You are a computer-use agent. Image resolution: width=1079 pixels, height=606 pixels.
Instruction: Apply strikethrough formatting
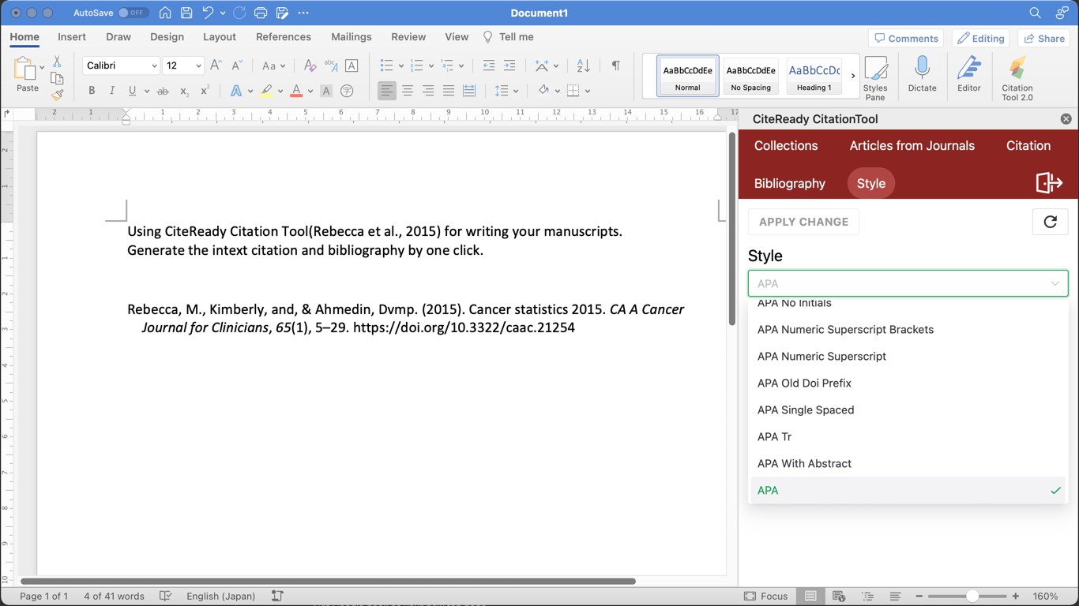[163, 91]
